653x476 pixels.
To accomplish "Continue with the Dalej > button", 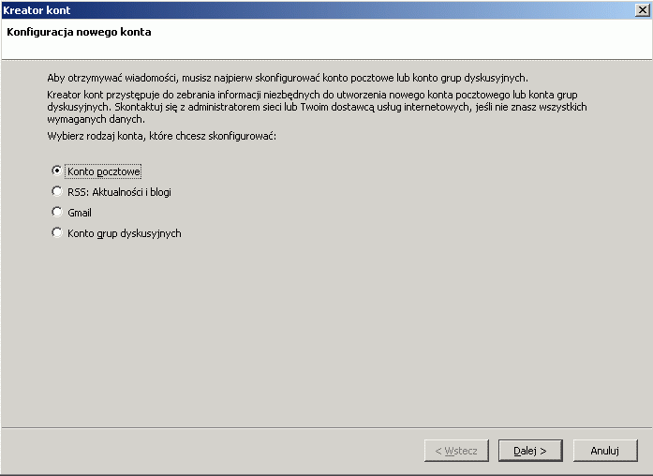I will 530,451.
